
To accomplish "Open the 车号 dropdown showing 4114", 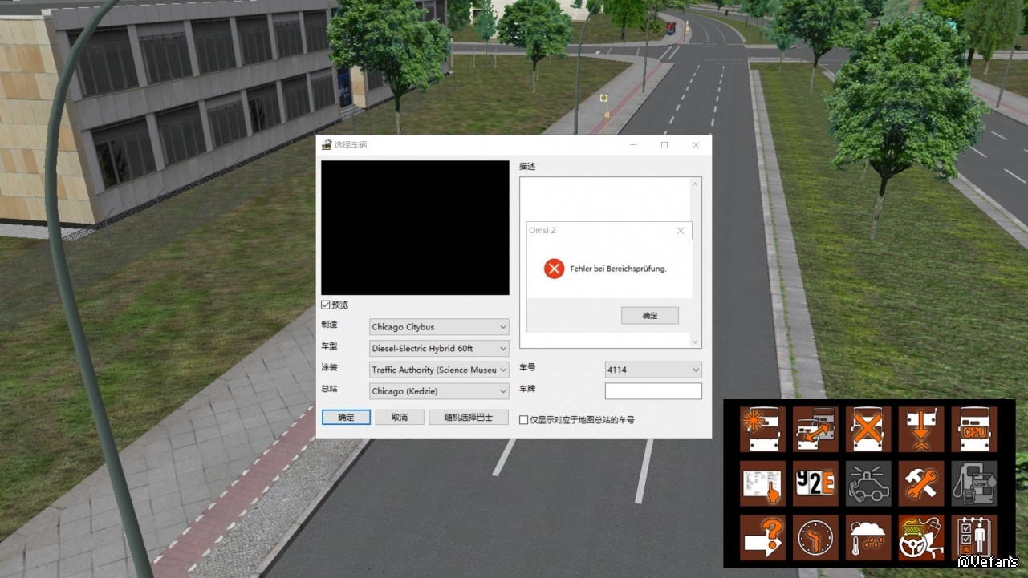I will (653, 370).
